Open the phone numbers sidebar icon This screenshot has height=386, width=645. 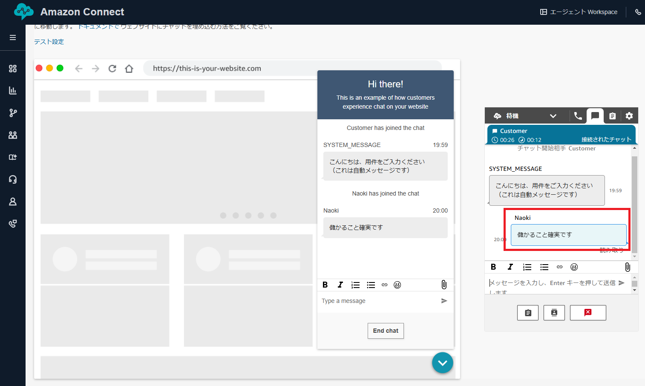point(13,224)
